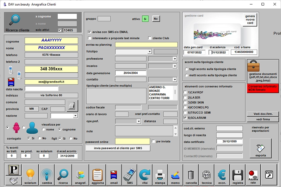Check the 2)LASER consent box
281x187 pixels.
pos(185,98)
